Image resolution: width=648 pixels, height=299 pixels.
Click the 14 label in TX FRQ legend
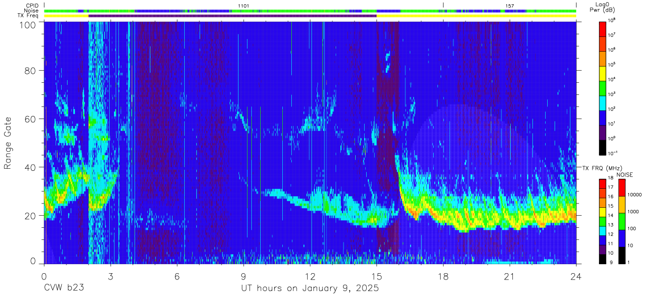tap(611, 216)
